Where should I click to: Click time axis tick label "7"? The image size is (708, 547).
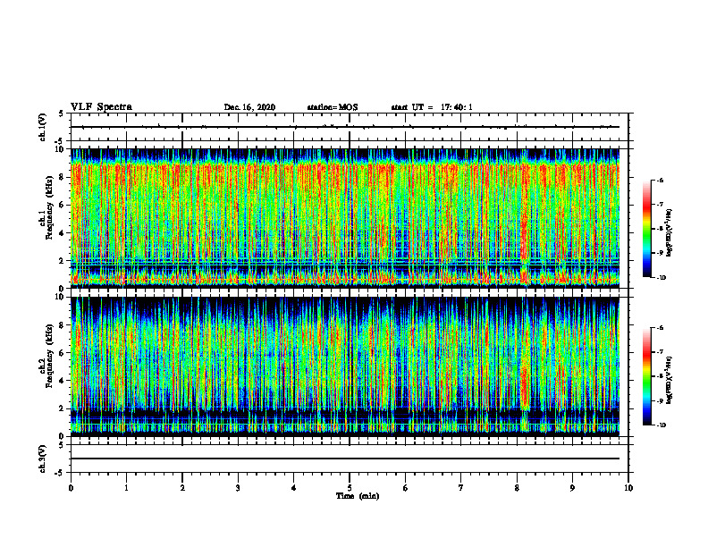coord(461,488)
